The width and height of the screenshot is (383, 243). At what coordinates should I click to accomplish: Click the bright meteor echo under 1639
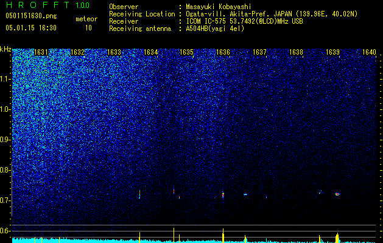point(337,194)
